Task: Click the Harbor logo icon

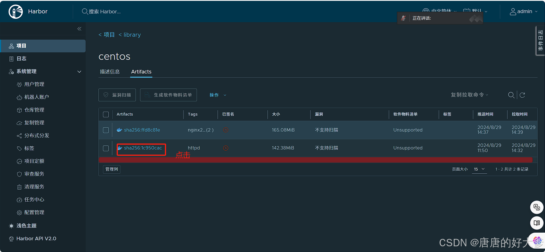Action: 16,12
